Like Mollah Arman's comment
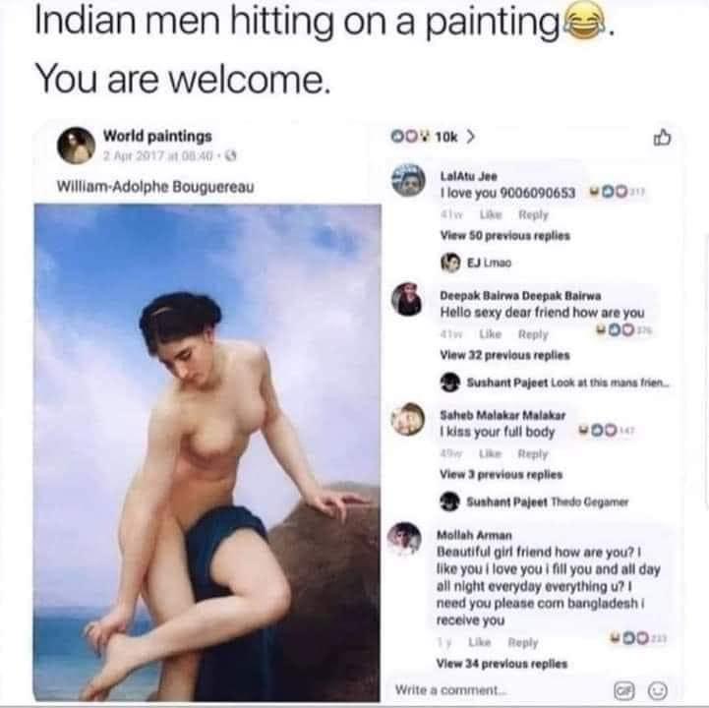The image size is (709, 708). coord(479,642)
